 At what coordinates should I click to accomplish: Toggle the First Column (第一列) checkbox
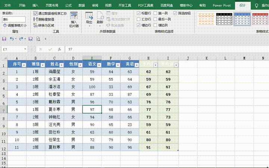[x=155, y=13]
